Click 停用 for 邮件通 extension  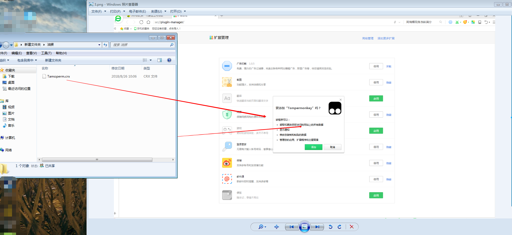(376, 179)
